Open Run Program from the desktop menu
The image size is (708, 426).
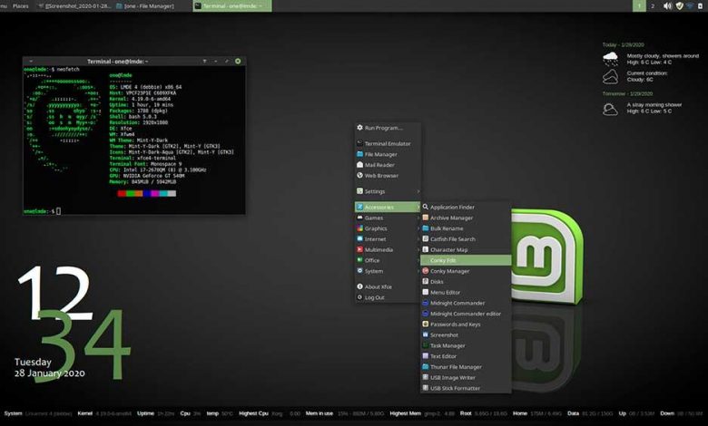pyautogui.click(x=388, y=128)
